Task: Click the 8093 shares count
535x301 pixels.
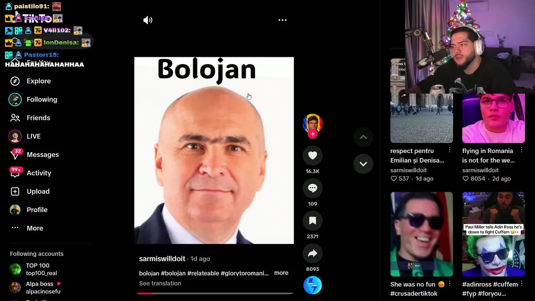Action: tap(313, 269)
